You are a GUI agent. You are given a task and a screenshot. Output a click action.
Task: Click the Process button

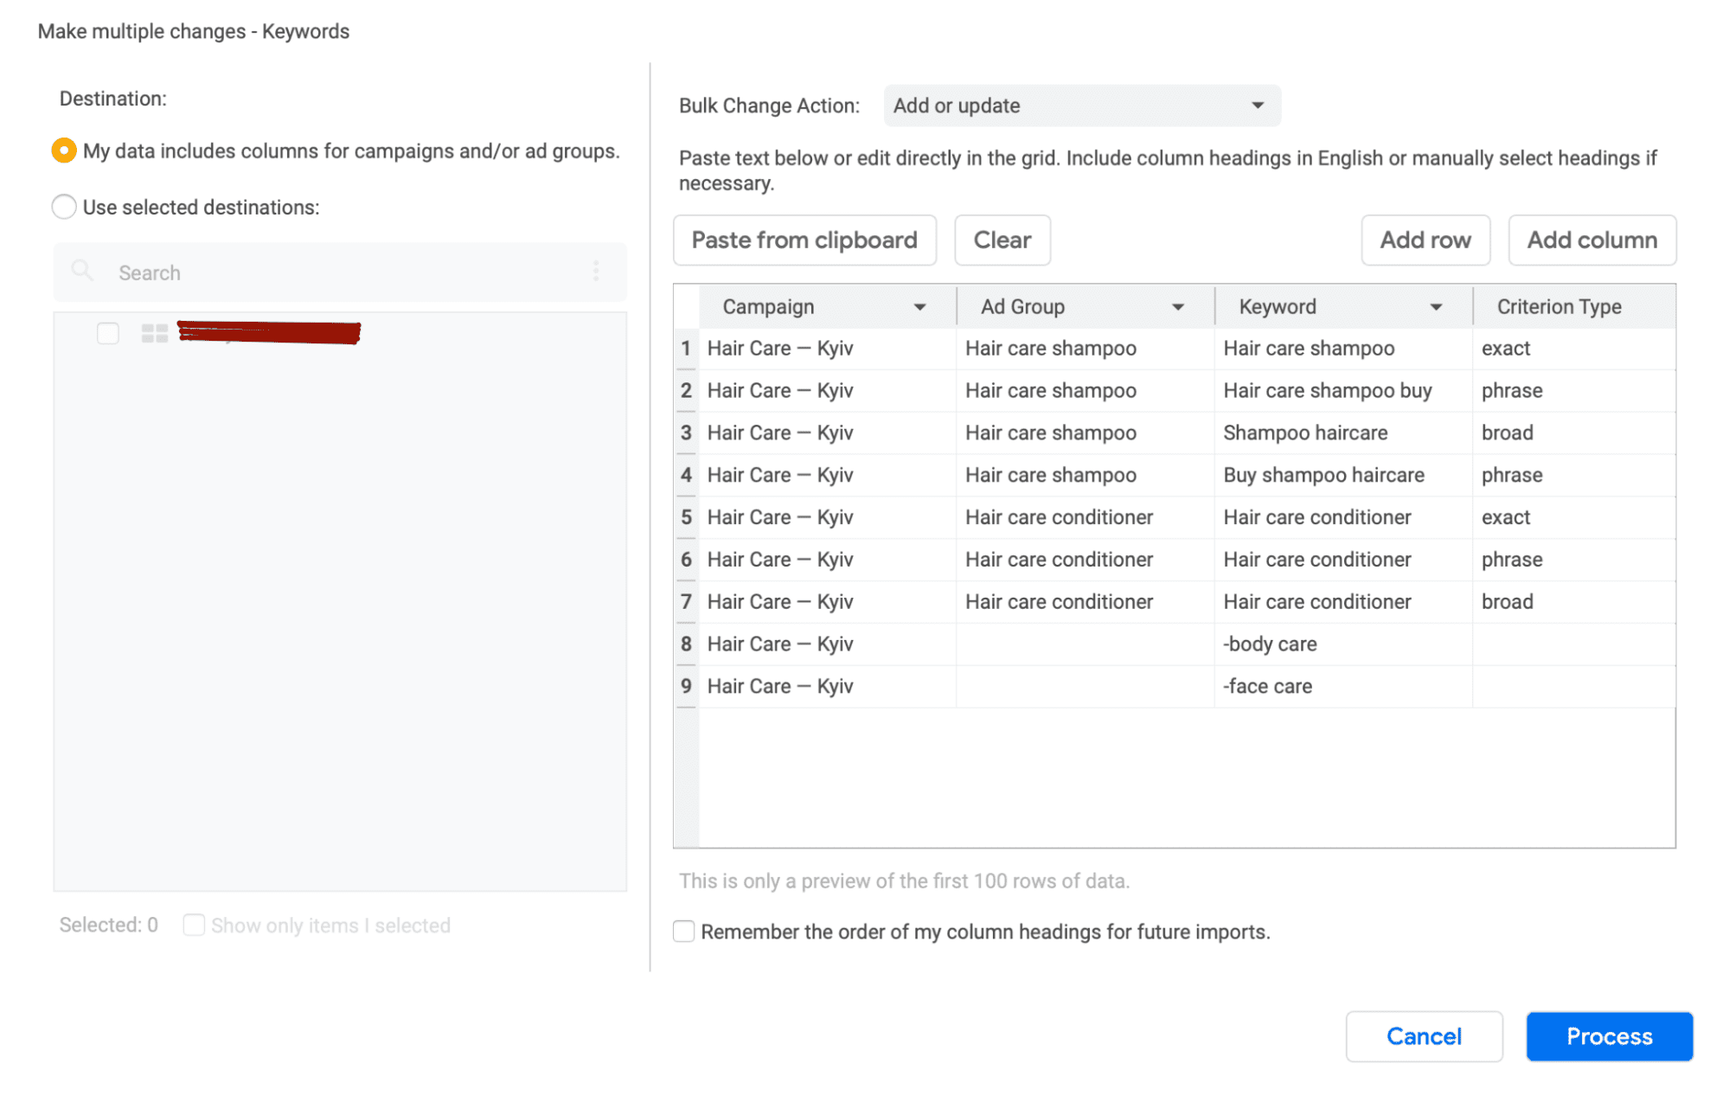(x=1608, y=1035)
